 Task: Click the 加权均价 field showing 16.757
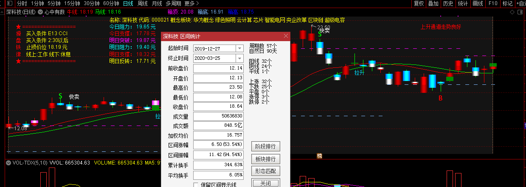[218, 136]
